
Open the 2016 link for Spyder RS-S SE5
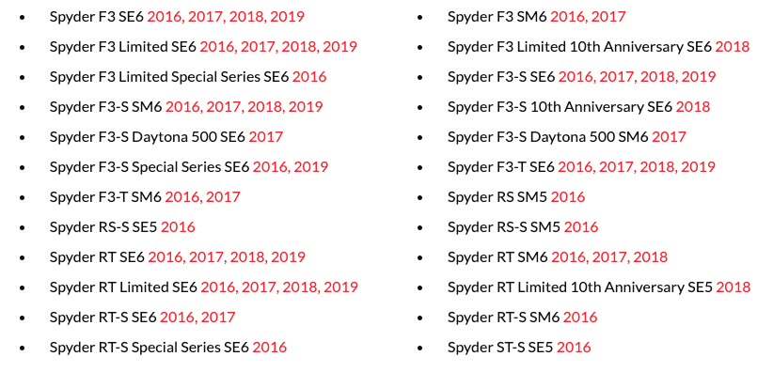point(178,227)
